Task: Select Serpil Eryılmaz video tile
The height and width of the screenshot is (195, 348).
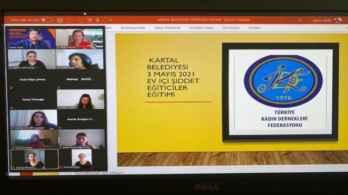Action: pos(32,59)
